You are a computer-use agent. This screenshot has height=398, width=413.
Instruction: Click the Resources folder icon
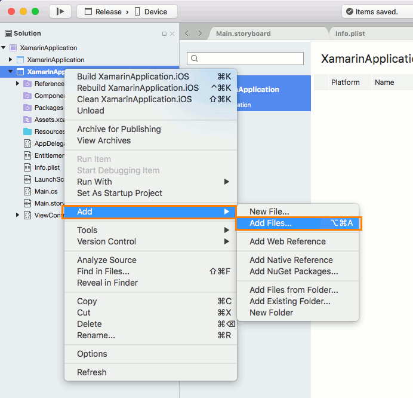coord(27,131)
